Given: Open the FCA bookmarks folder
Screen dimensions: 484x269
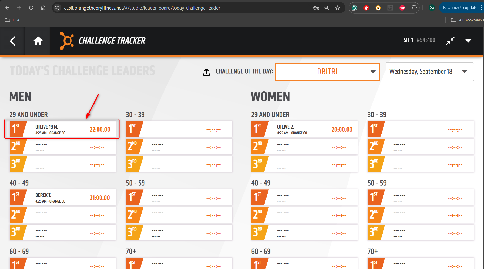Looking at the screenshot, I should [12, 20].
